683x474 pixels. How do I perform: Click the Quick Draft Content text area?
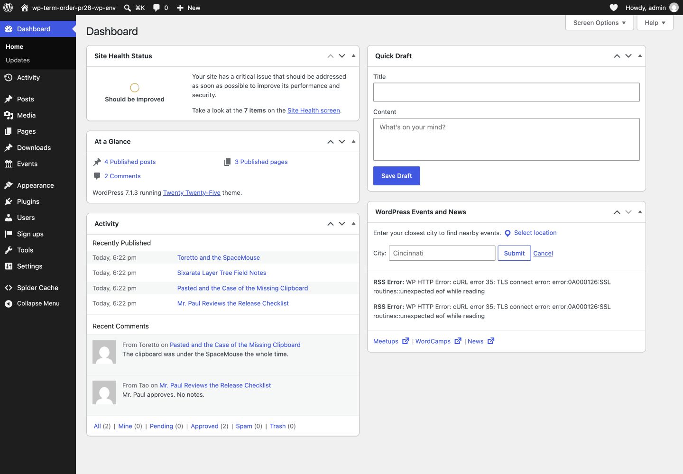click(507, 139)
